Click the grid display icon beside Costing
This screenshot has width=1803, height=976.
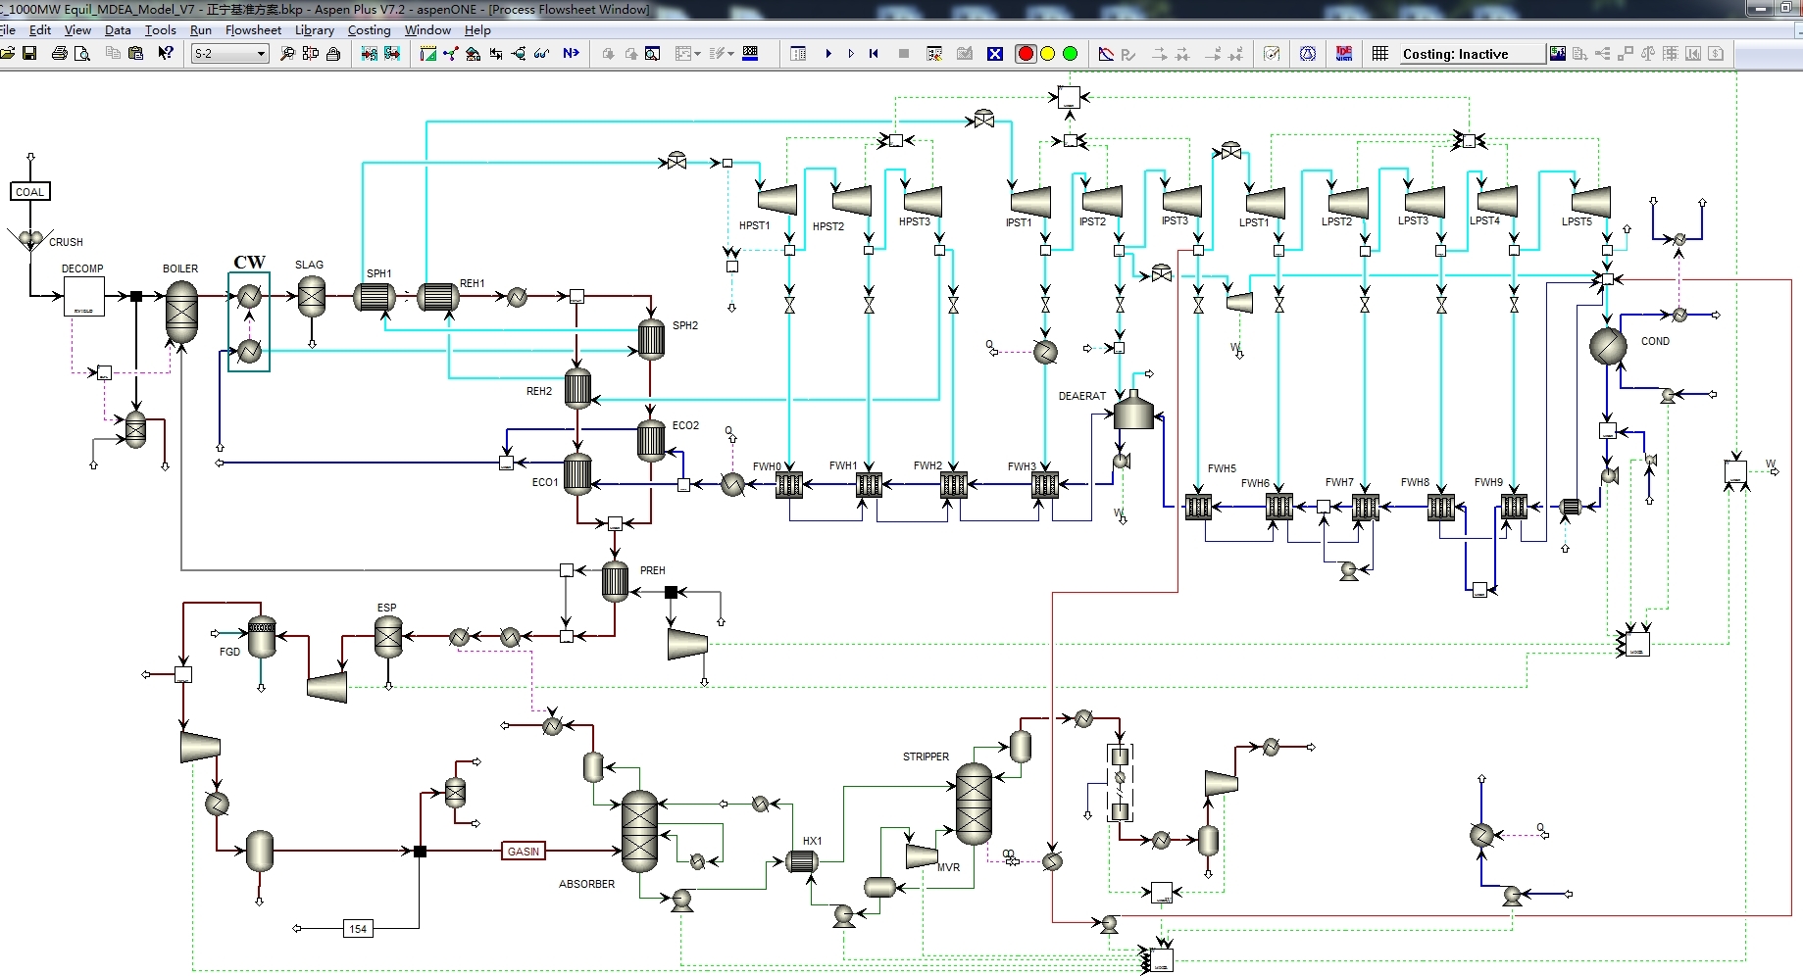[1380, 54]
